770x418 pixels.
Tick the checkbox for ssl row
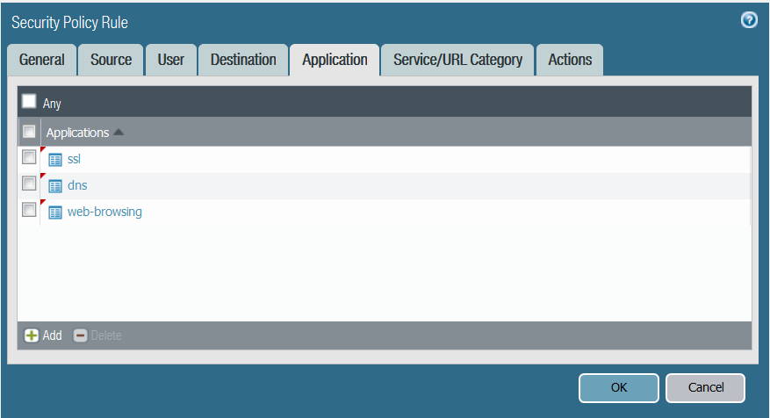click(29, 157)
